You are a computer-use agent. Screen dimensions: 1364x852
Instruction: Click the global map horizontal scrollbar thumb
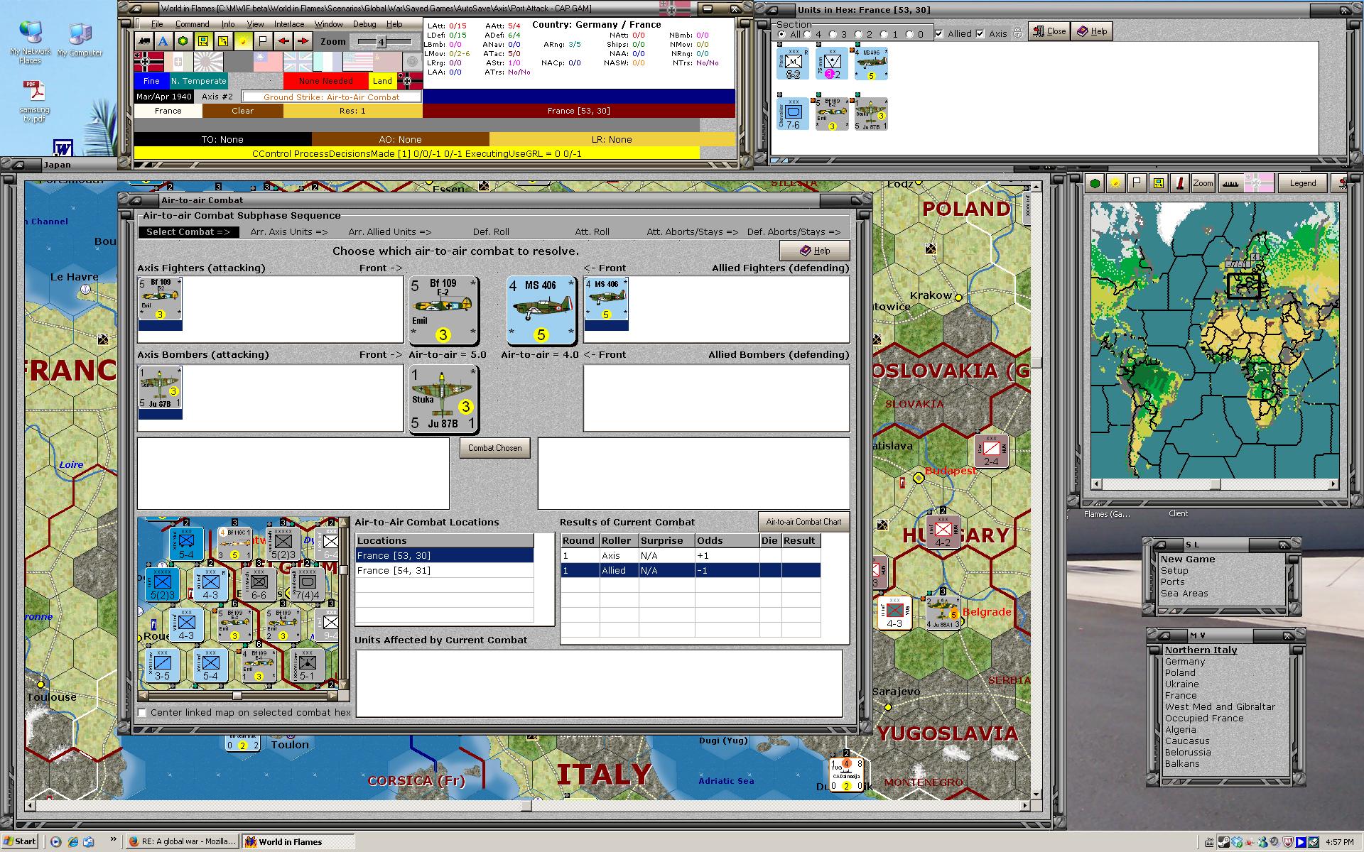click(1216, 484)
